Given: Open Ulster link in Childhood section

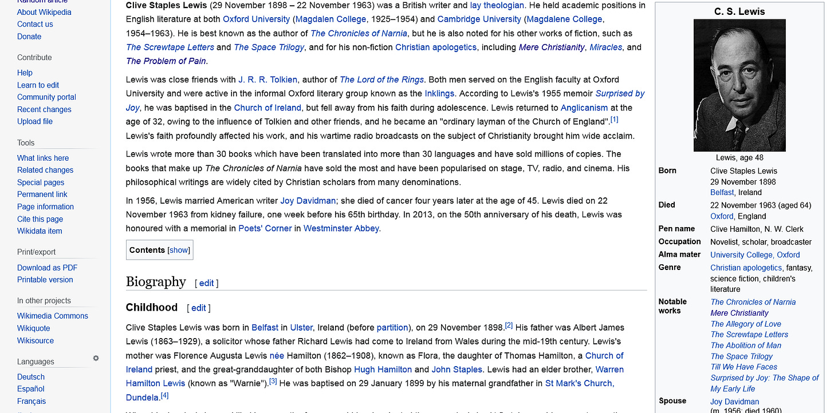Looking at the screenshot, I should 301,328.
